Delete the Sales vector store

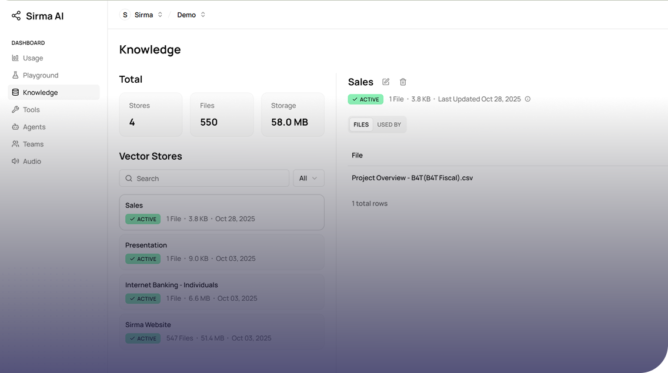(403, 82)
